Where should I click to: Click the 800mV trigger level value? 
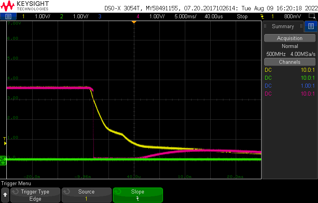coord(293,16)
